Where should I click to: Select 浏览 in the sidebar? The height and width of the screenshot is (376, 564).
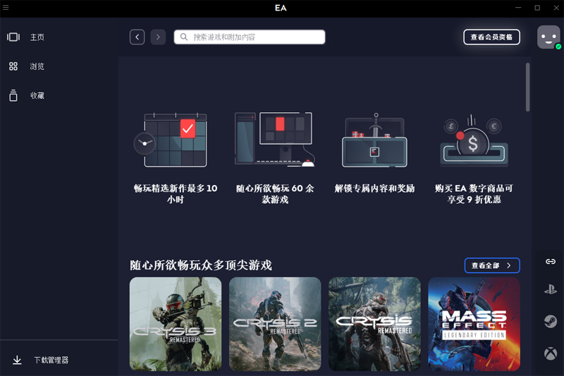pos(37,66)
